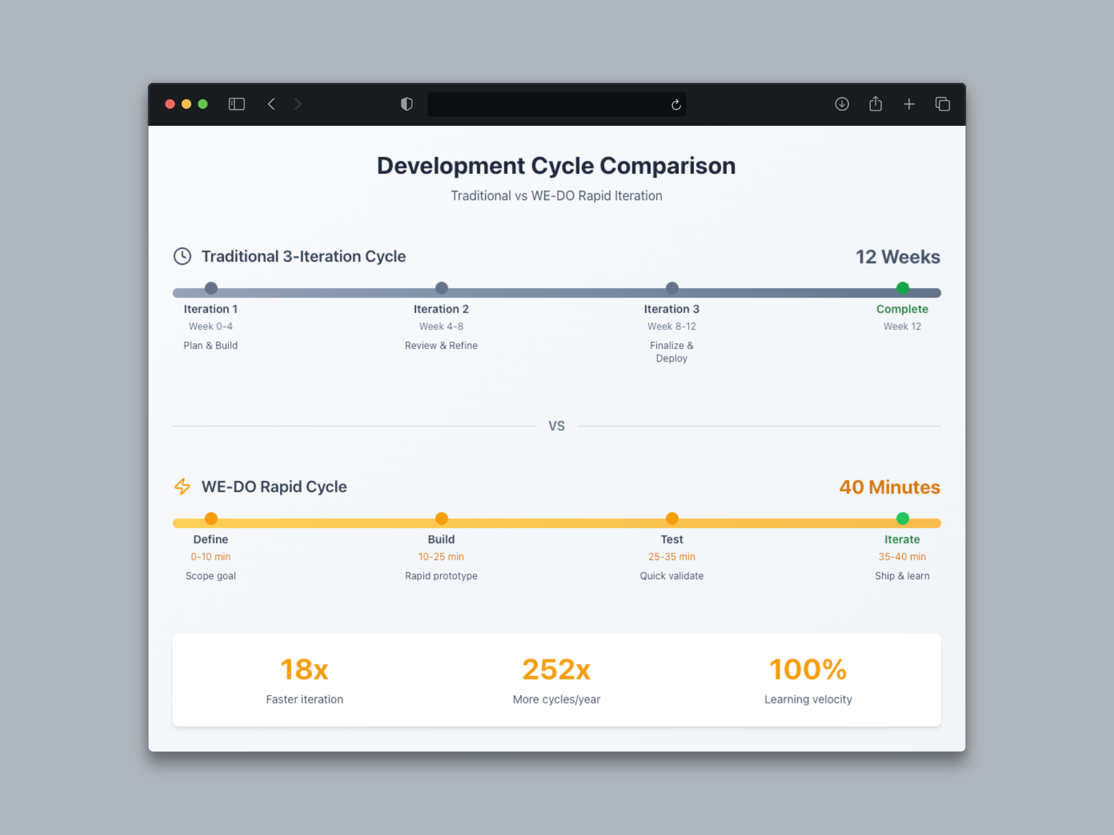The image size is (1114, 835).
Task: Click the forward navigation arrow
Action: (298, 104)
